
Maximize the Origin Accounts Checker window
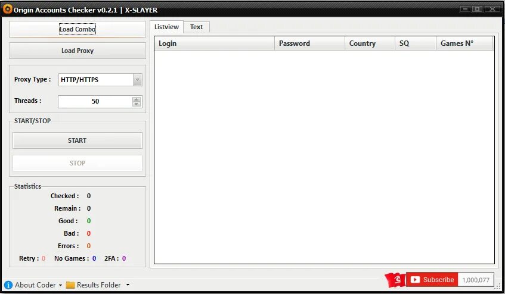pos(478,9)
